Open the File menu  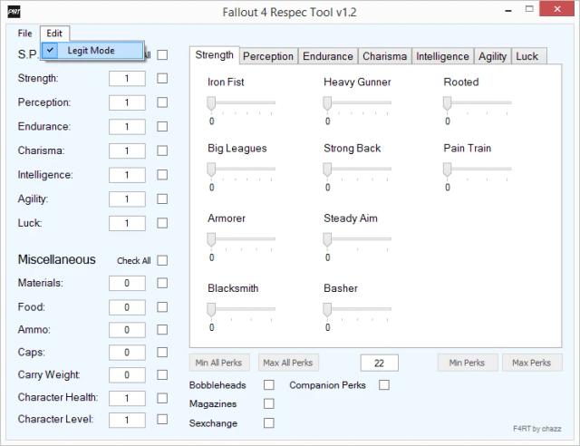24,34
